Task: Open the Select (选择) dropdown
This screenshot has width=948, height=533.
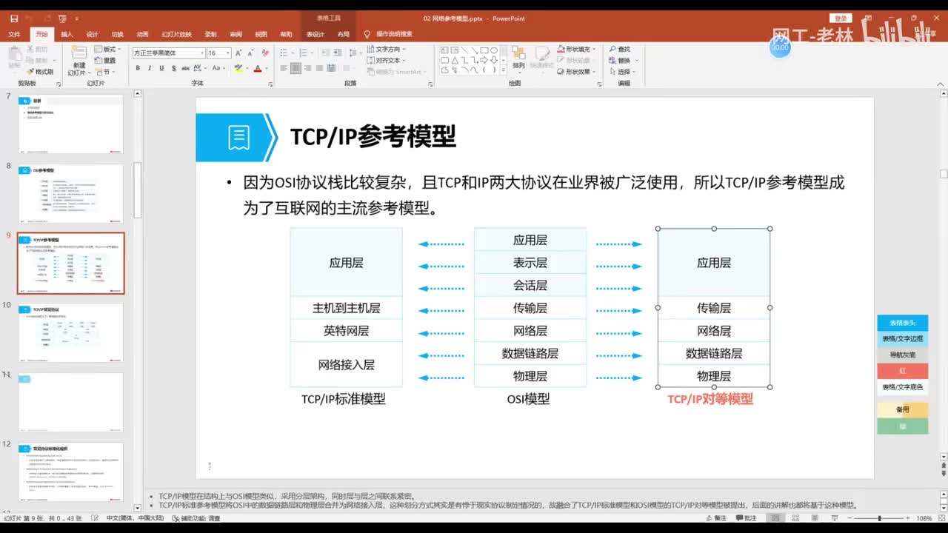Action: (x=622, y=72)
